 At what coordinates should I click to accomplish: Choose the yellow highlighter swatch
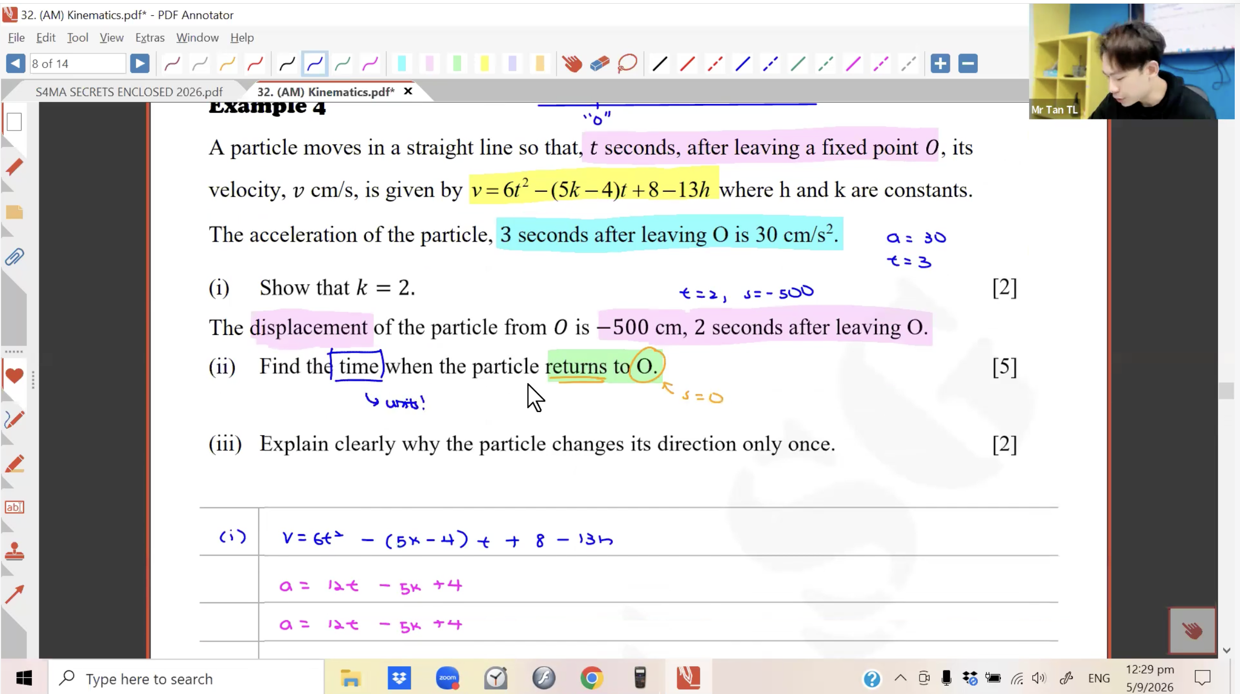(485, 64)
